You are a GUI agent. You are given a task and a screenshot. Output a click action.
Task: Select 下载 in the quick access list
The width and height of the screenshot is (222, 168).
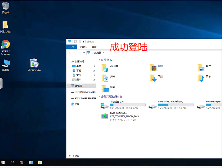[x=79, y=70]
